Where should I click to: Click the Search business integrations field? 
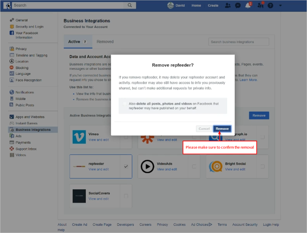point(238,42)
